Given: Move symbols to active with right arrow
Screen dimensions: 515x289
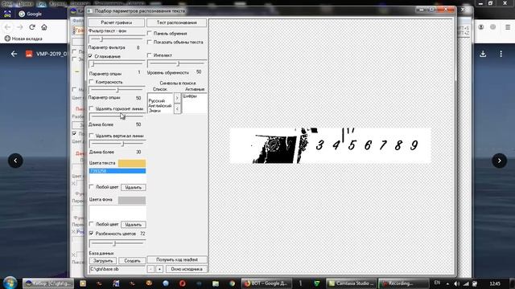Looking at the screenshot, I should (177, 98).
